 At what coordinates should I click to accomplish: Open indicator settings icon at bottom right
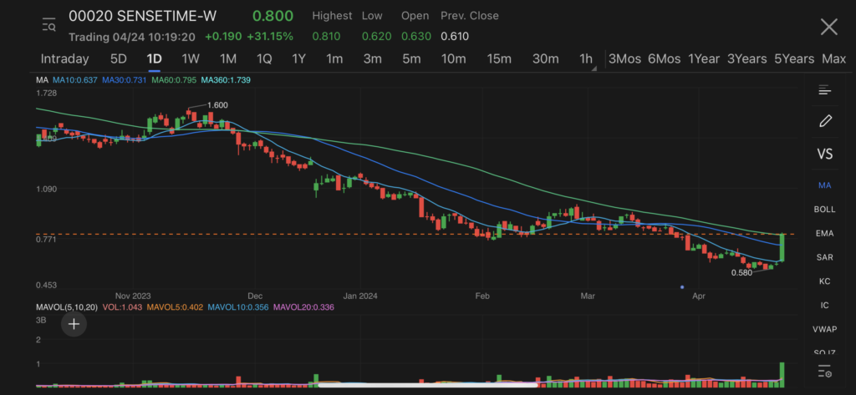(824, 372)
